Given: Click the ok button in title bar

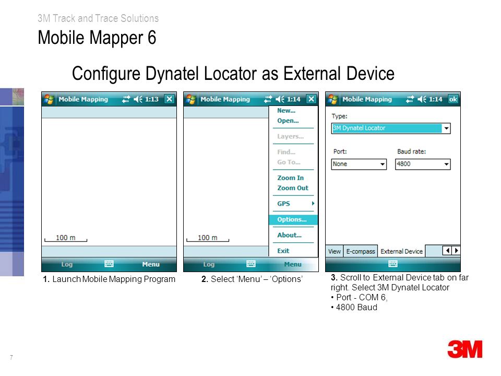Looking at the screenshot, I should pos(453,99).
